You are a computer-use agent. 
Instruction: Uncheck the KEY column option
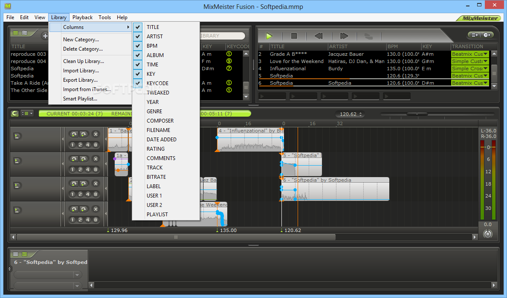[x=166, y=74]
